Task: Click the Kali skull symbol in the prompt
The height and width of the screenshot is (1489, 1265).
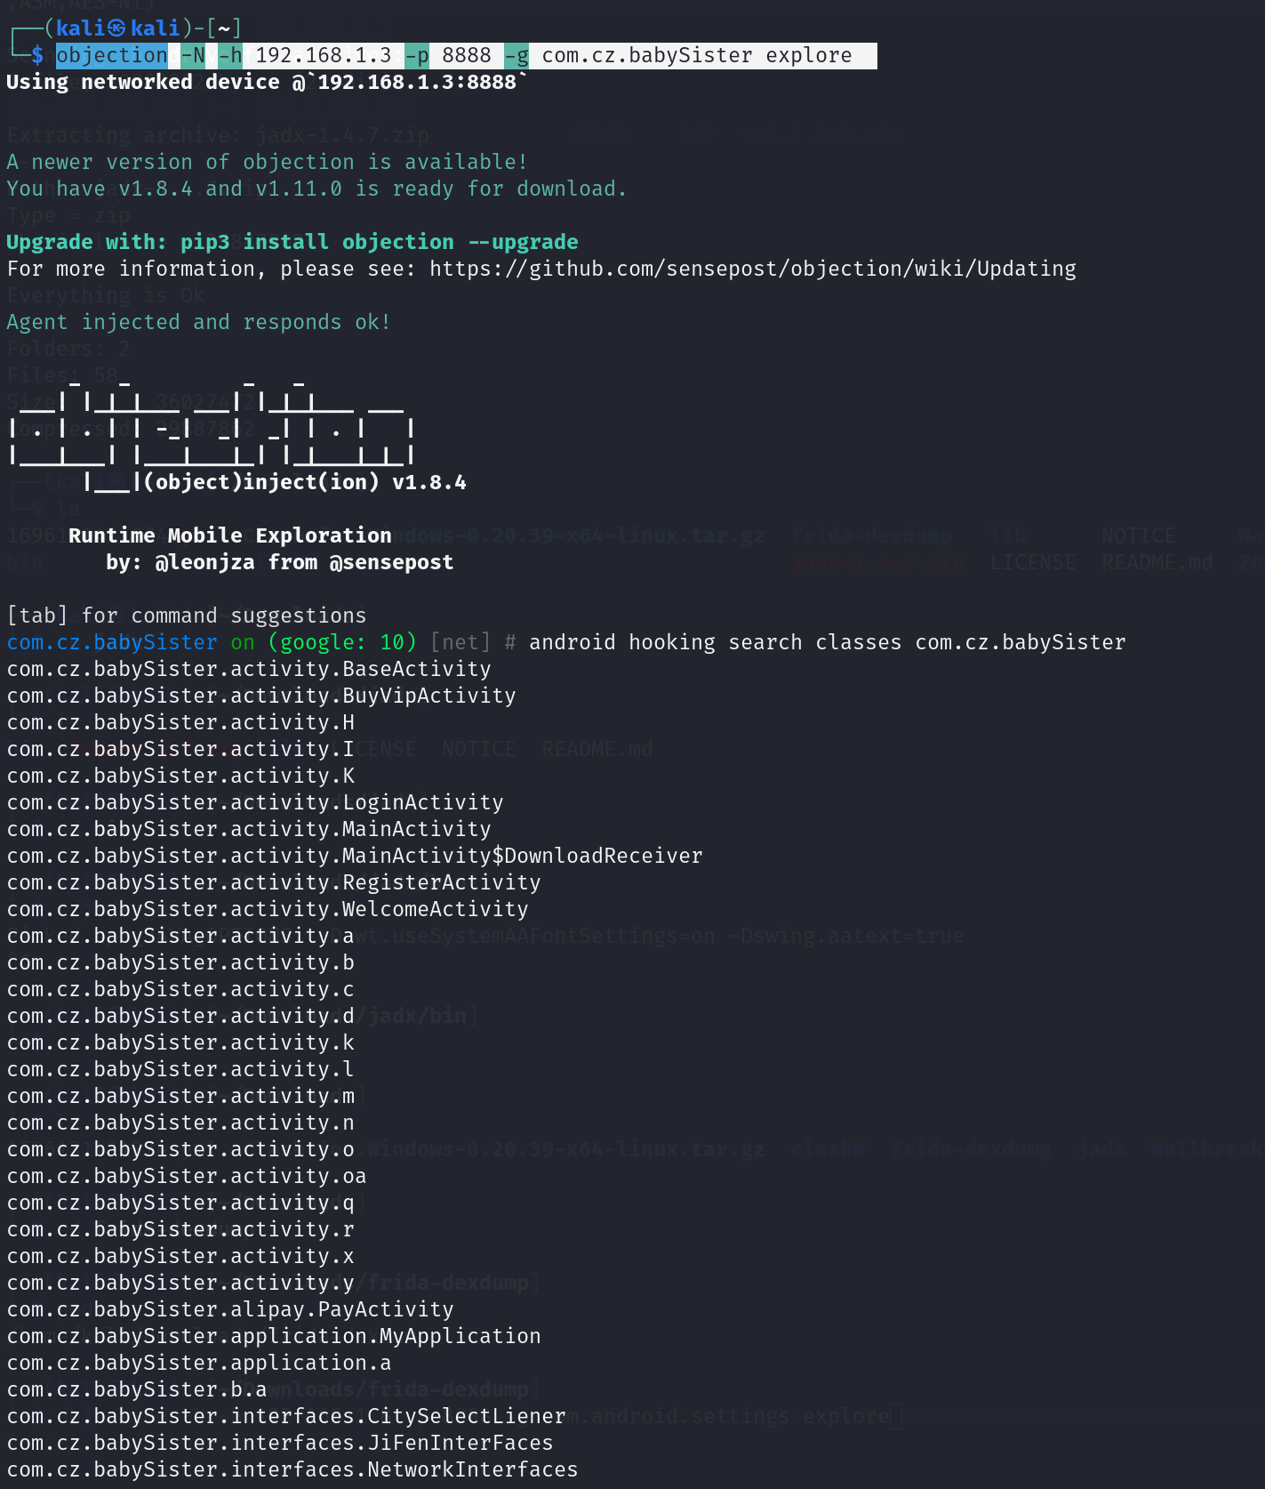Action: 116,28
